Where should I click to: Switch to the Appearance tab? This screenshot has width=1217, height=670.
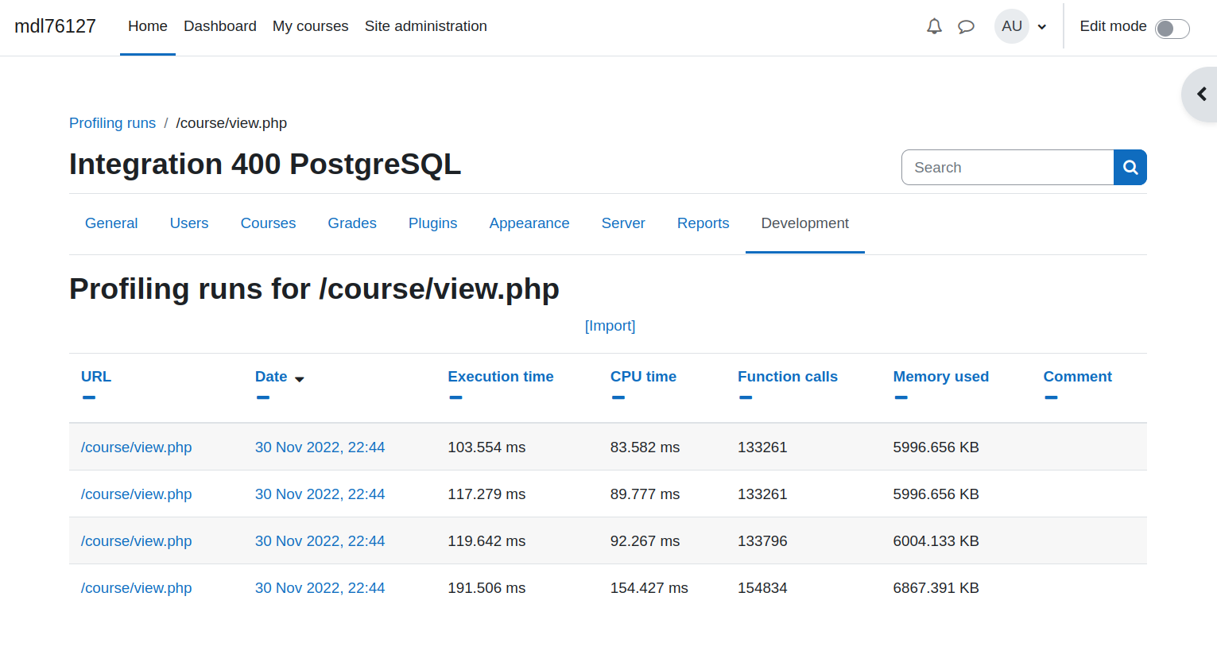[x=529, y=223]
